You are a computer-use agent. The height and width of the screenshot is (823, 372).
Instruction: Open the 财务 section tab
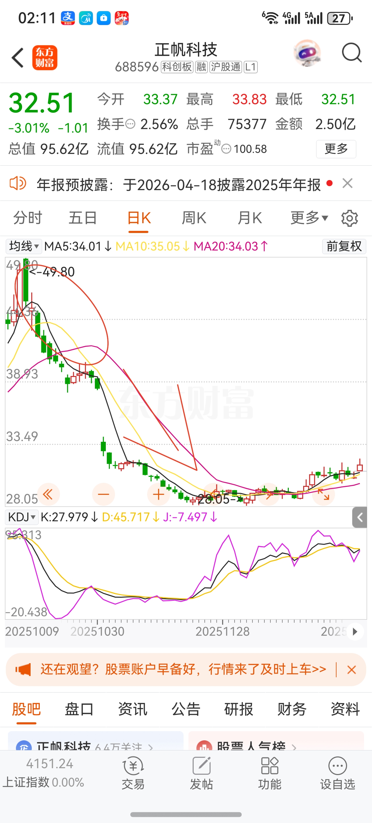point(292,709)
